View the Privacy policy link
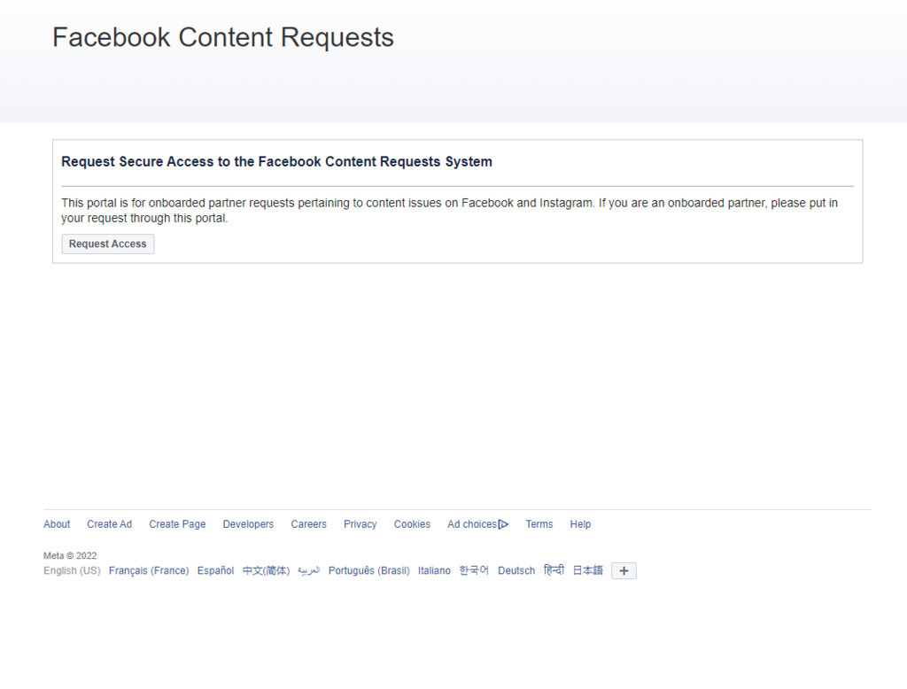This screenshot has width=907, height=689. tap(360, 524)
